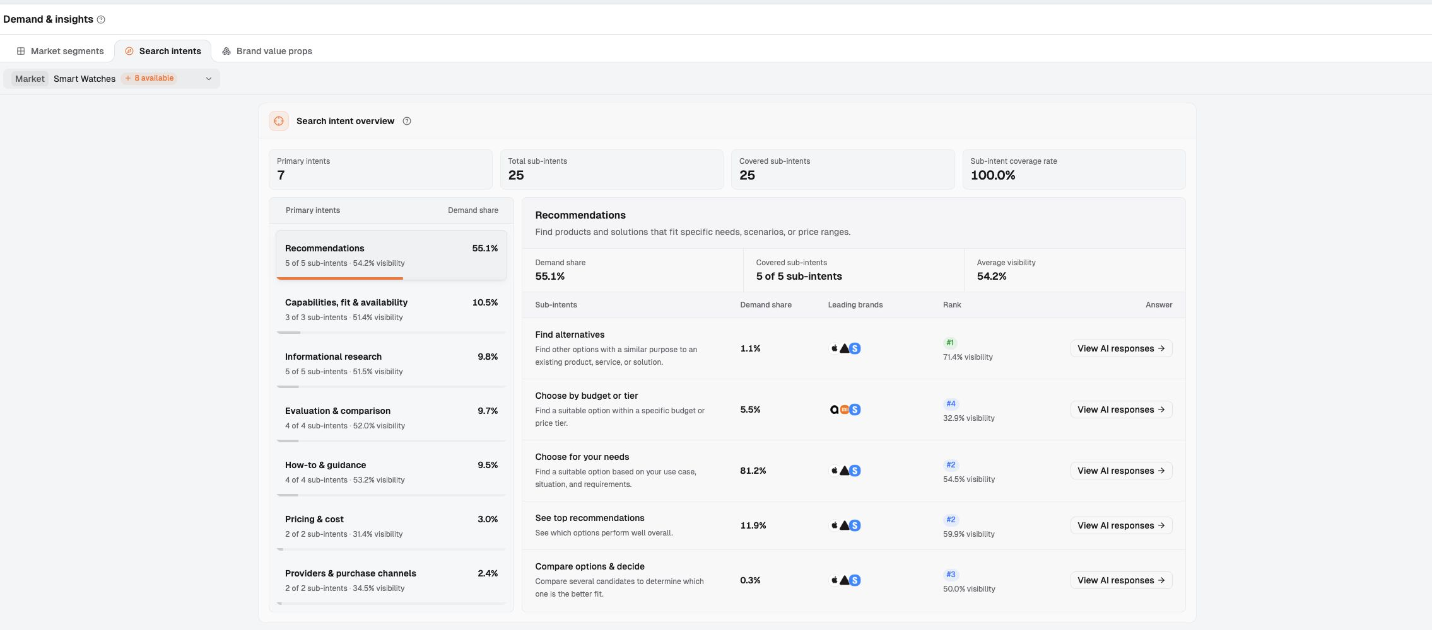View AI responses for See top recommendations

click(x=1121, y=525)
